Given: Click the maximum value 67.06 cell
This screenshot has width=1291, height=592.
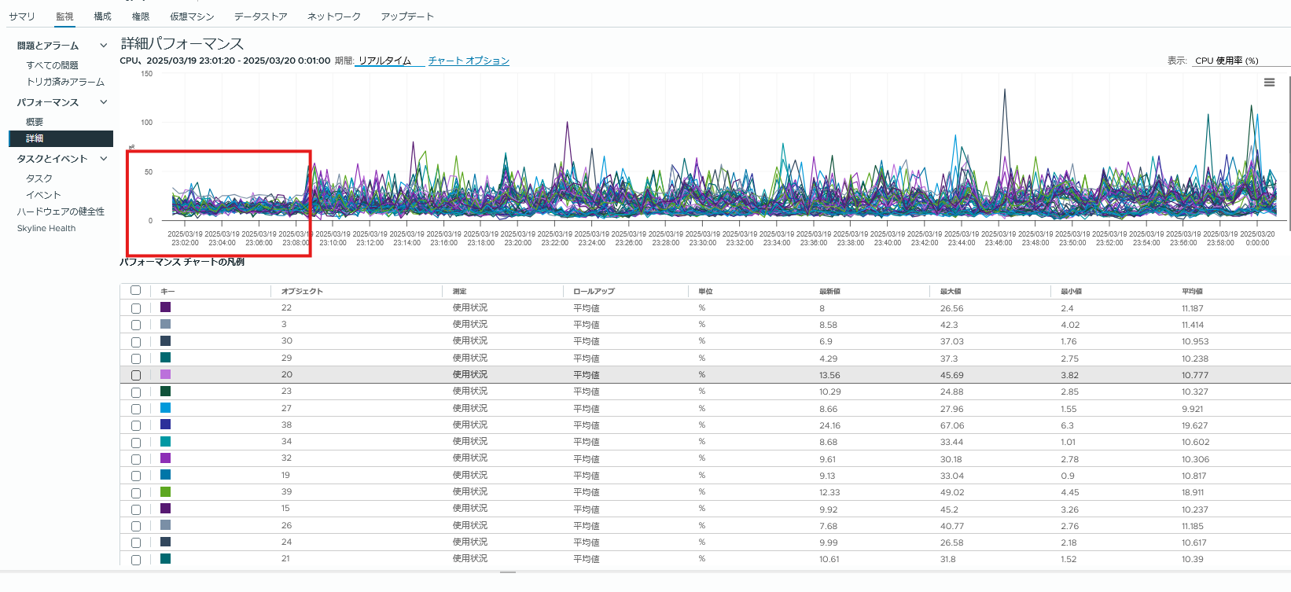Looking at the screenshot, I should tap(952, 425).
